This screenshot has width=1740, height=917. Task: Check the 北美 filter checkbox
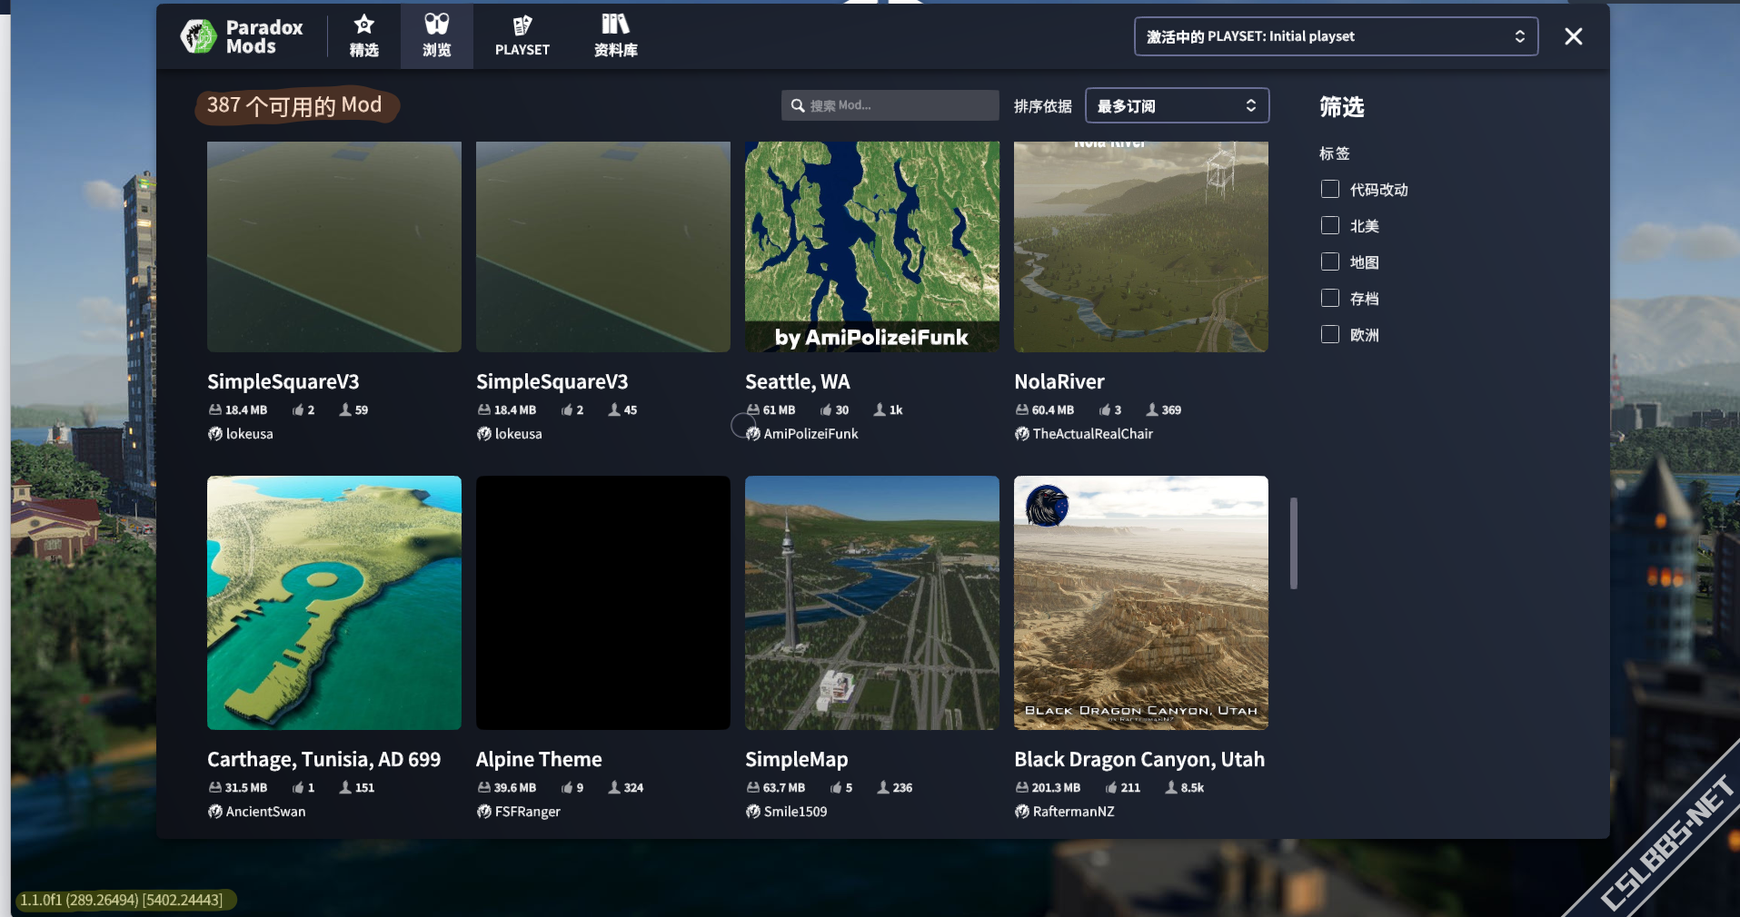[1330, 225]
